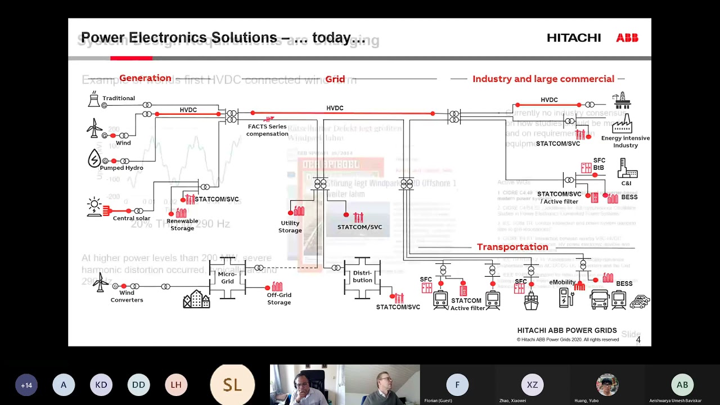Select participant avatar KD
720x405 pixels.
click(x=101, y=385)
